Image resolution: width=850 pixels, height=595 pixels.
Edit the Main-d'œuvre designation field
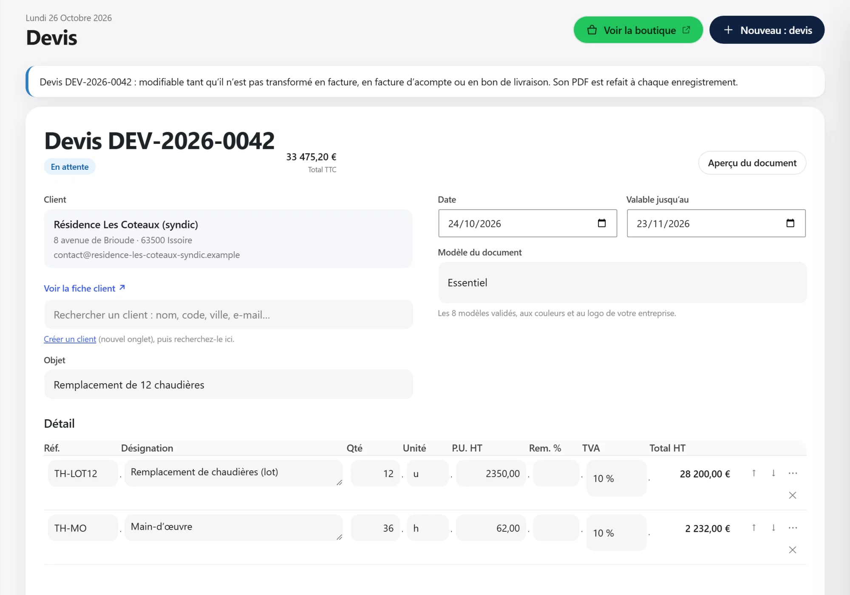pos(234,528)
